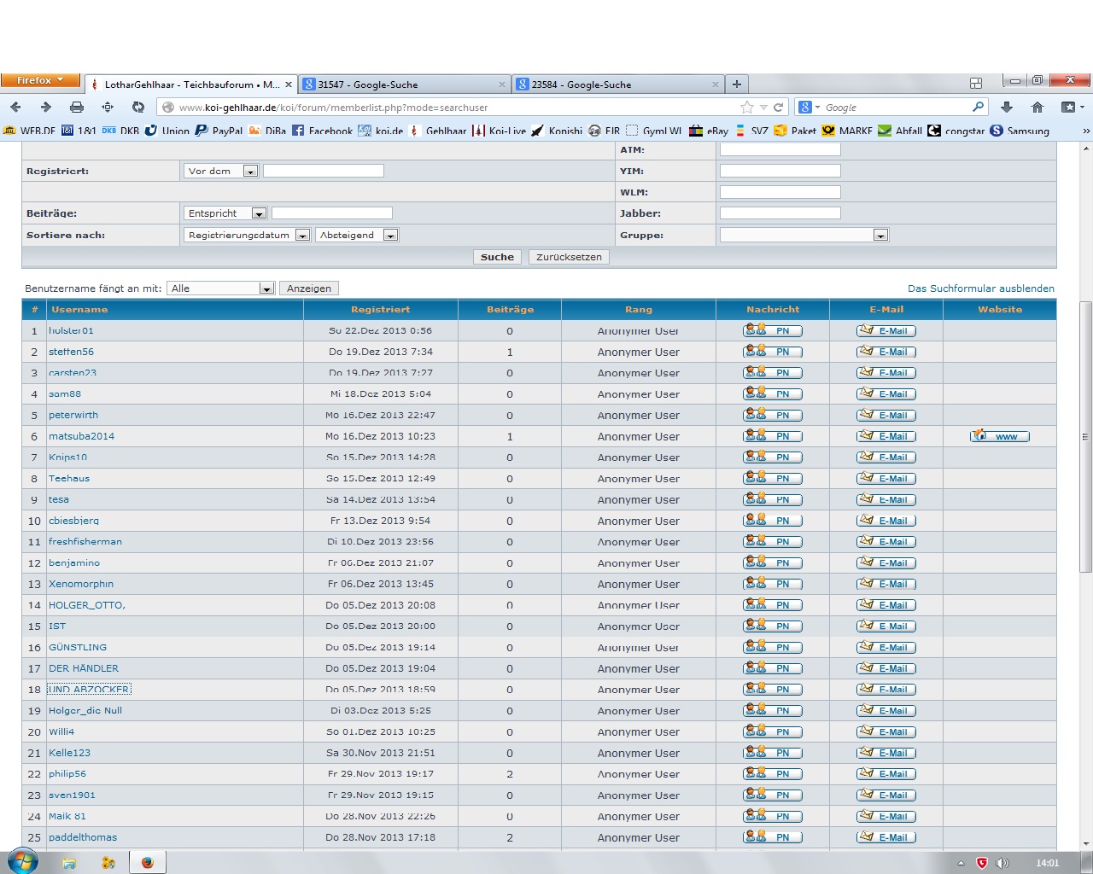The width and height of the screenshot is (1093, 874).
Task: Open the downloads arrow icon
Action: coord(1007,107)
